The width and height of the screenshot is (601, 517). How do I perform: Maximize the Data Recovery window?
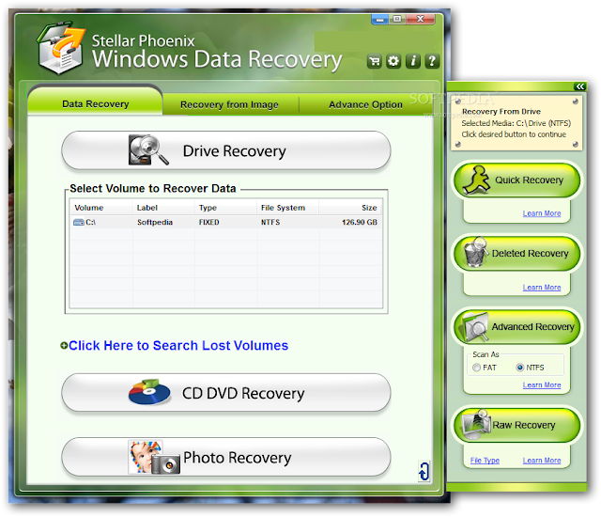pyautogui.click(x=397, y=19)
